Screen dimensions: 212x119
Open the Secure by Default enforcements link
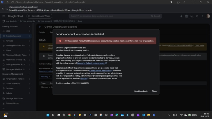(92, 63)
